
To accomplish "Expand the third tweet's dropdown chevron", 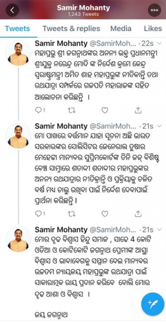I will 160,229.
